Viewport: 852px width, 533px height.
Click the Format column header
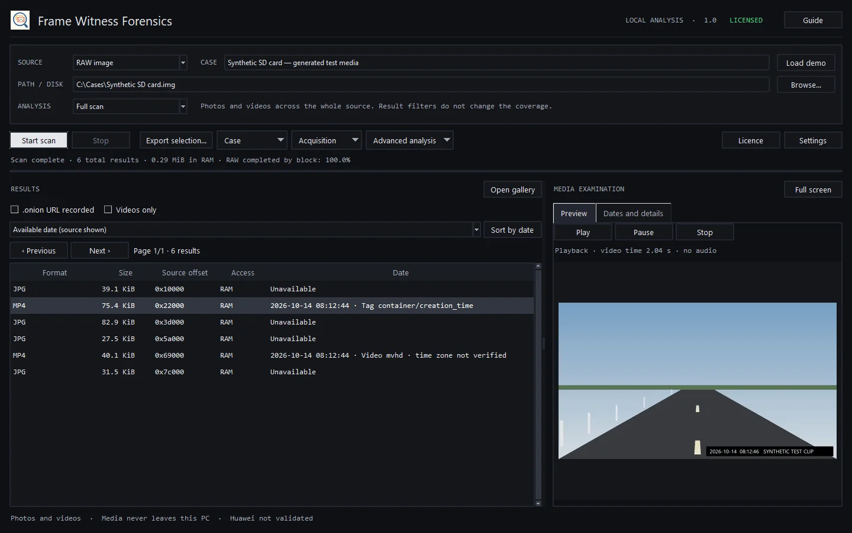click(x=54, y=272)
